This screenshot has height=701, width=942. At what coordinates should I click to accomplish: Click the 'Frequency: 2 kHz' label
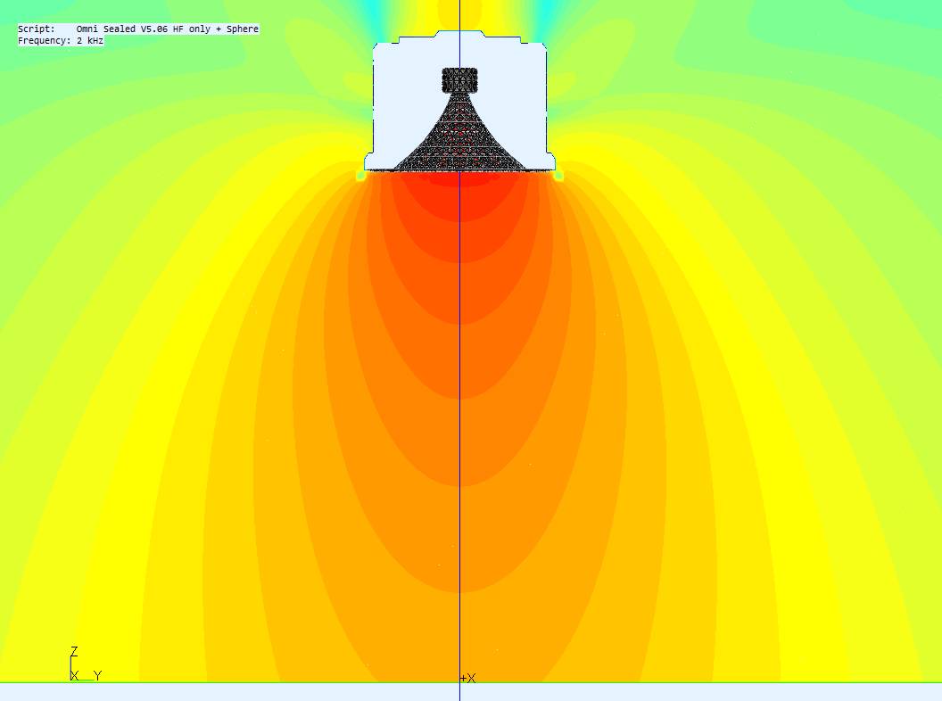pos(61,41)
